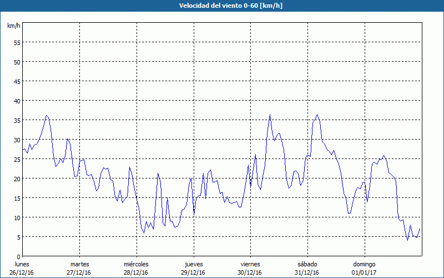Viewport: 444px width, 278px height.
Task: Click the wind speed peak on lunes
Action: (47, 116)
